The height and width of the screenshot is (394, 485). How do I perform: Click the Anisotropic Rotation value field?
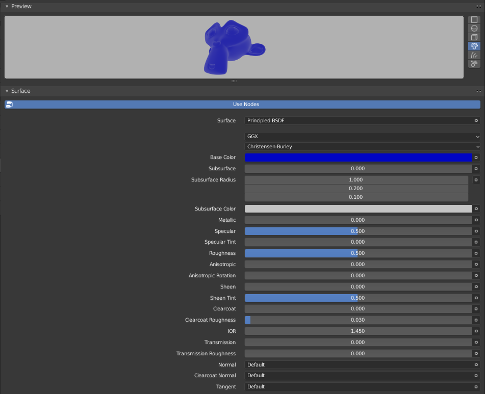pyautogui.click(x=358, y=276)
